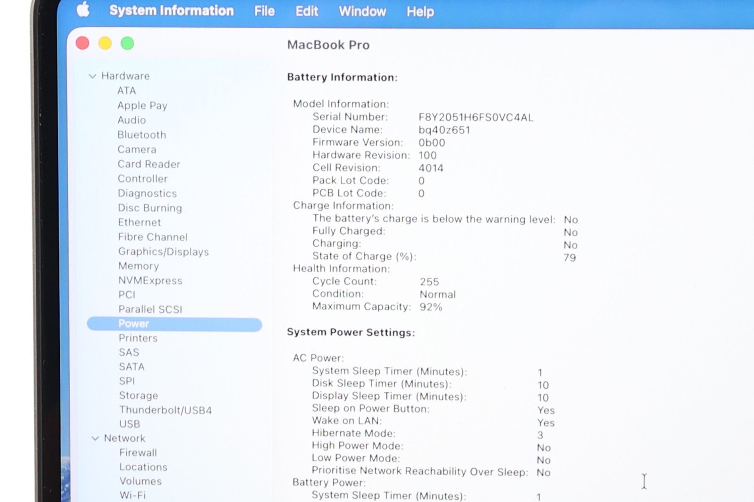The image size is (754, 502).
Task: Open the Apple menu
Action: [83, 10]
